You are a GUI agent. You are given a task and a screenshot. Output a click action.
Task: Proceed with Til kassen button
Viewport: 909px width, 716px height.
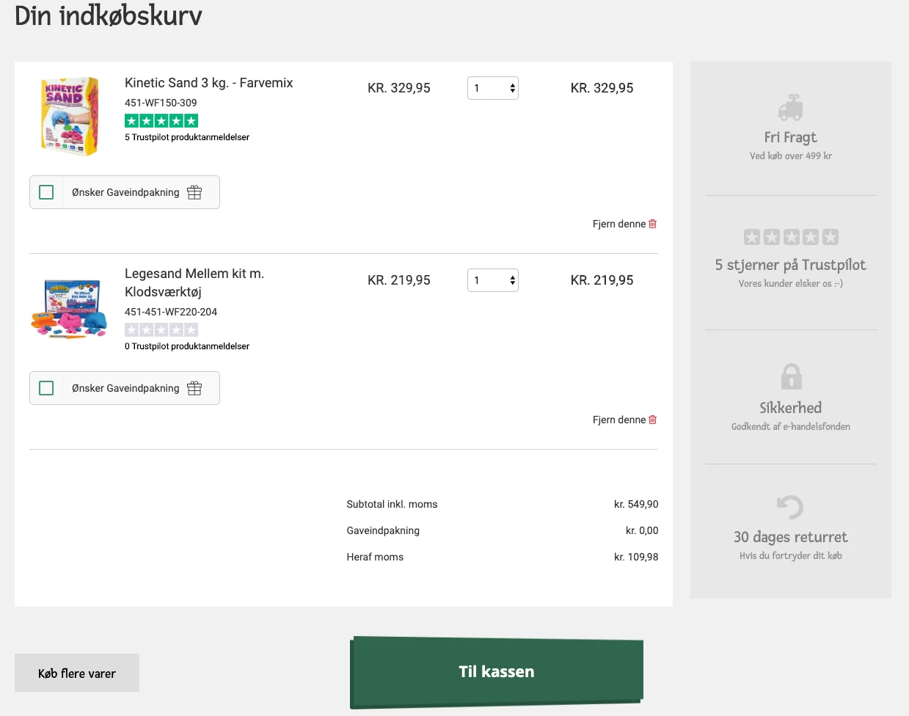(x=497, y=672)
